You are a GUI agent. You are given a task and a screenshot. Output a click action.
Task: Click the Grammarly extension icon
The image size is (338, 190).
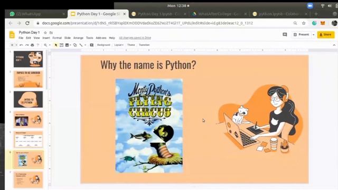click(x=314, y=23)
